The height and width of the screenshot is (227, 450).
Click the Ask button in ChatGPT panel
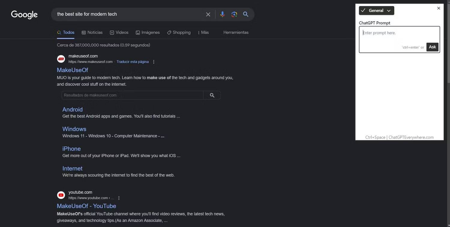(432, 47)
